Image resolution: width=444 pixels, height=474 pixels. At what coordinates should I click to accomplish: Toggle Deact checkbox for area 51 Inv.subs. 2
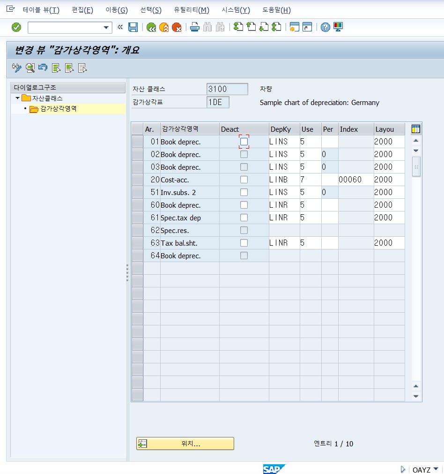pyautogui.click(x=244, y=192)
